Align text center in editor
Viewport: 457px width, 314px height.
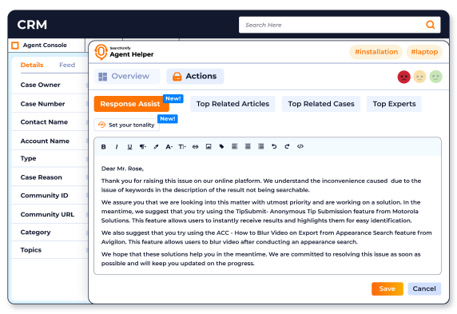(248, 146)
